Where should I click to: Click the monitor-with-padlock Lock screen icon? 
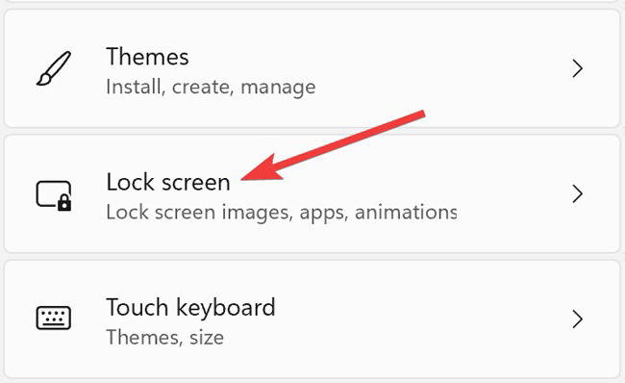54,195
